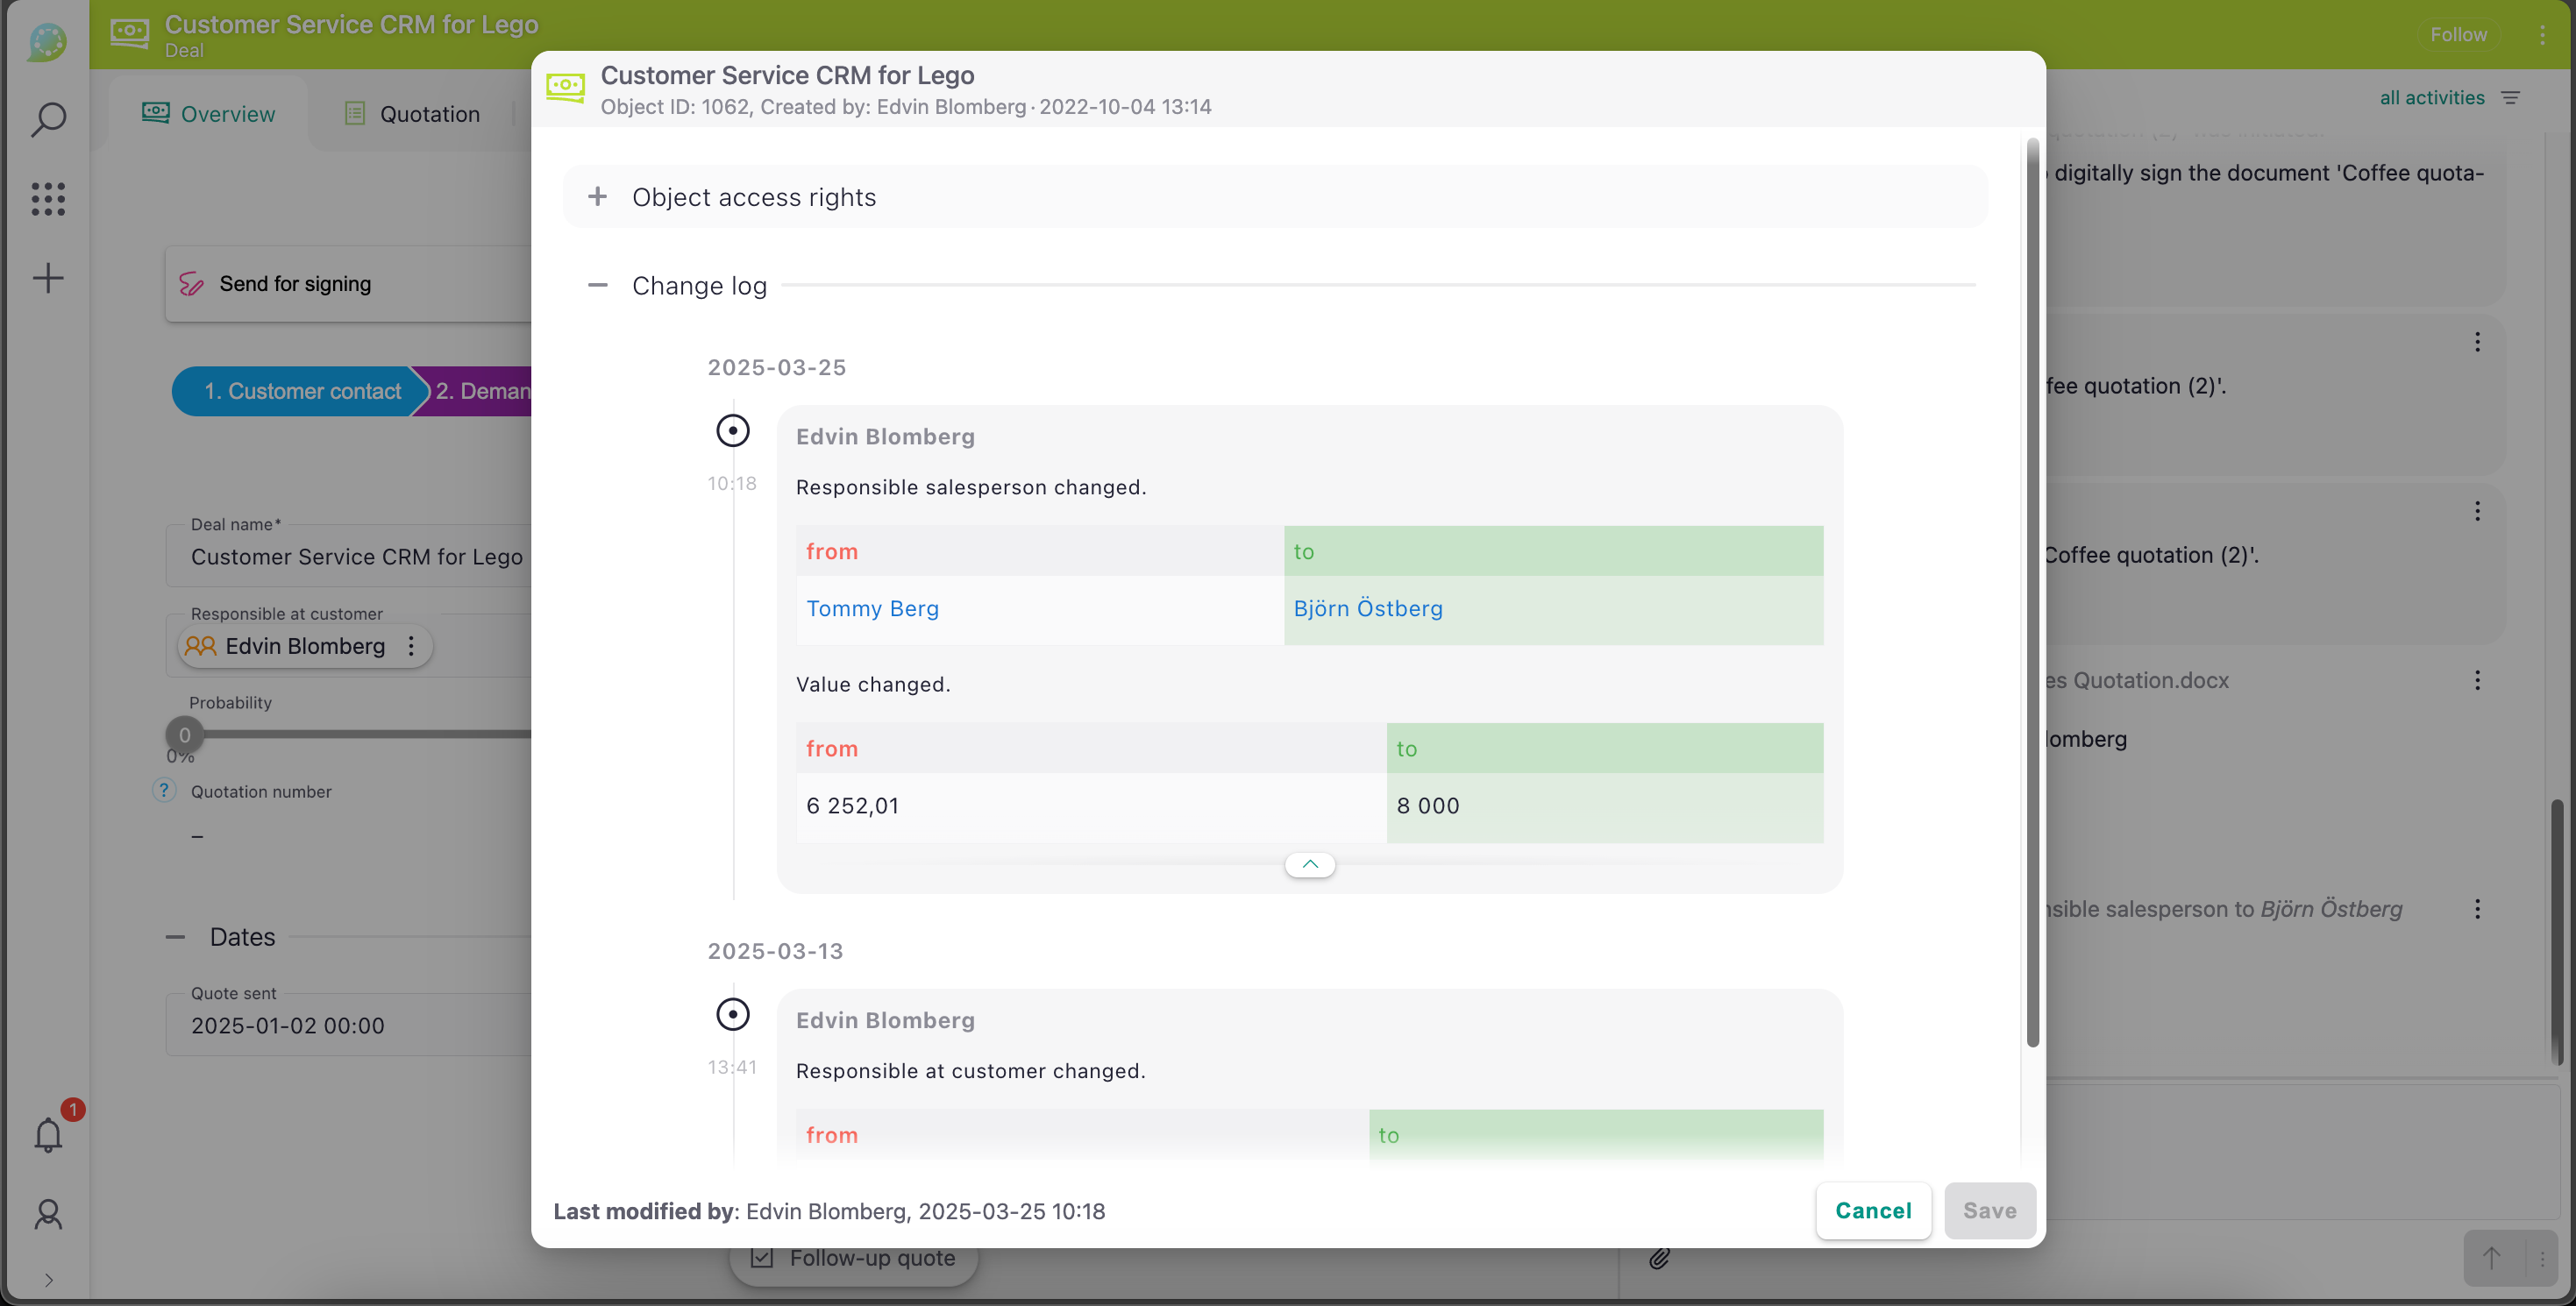
Task: Open three-dot menu beside 'Coffee quotation (2)'
Action: [x=2477, y=511]
